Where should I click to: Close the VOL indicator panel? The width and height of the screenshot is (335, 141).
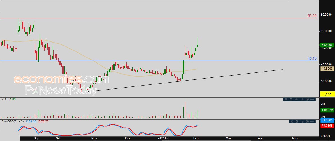pyautogui.click(x=286, y=99)
